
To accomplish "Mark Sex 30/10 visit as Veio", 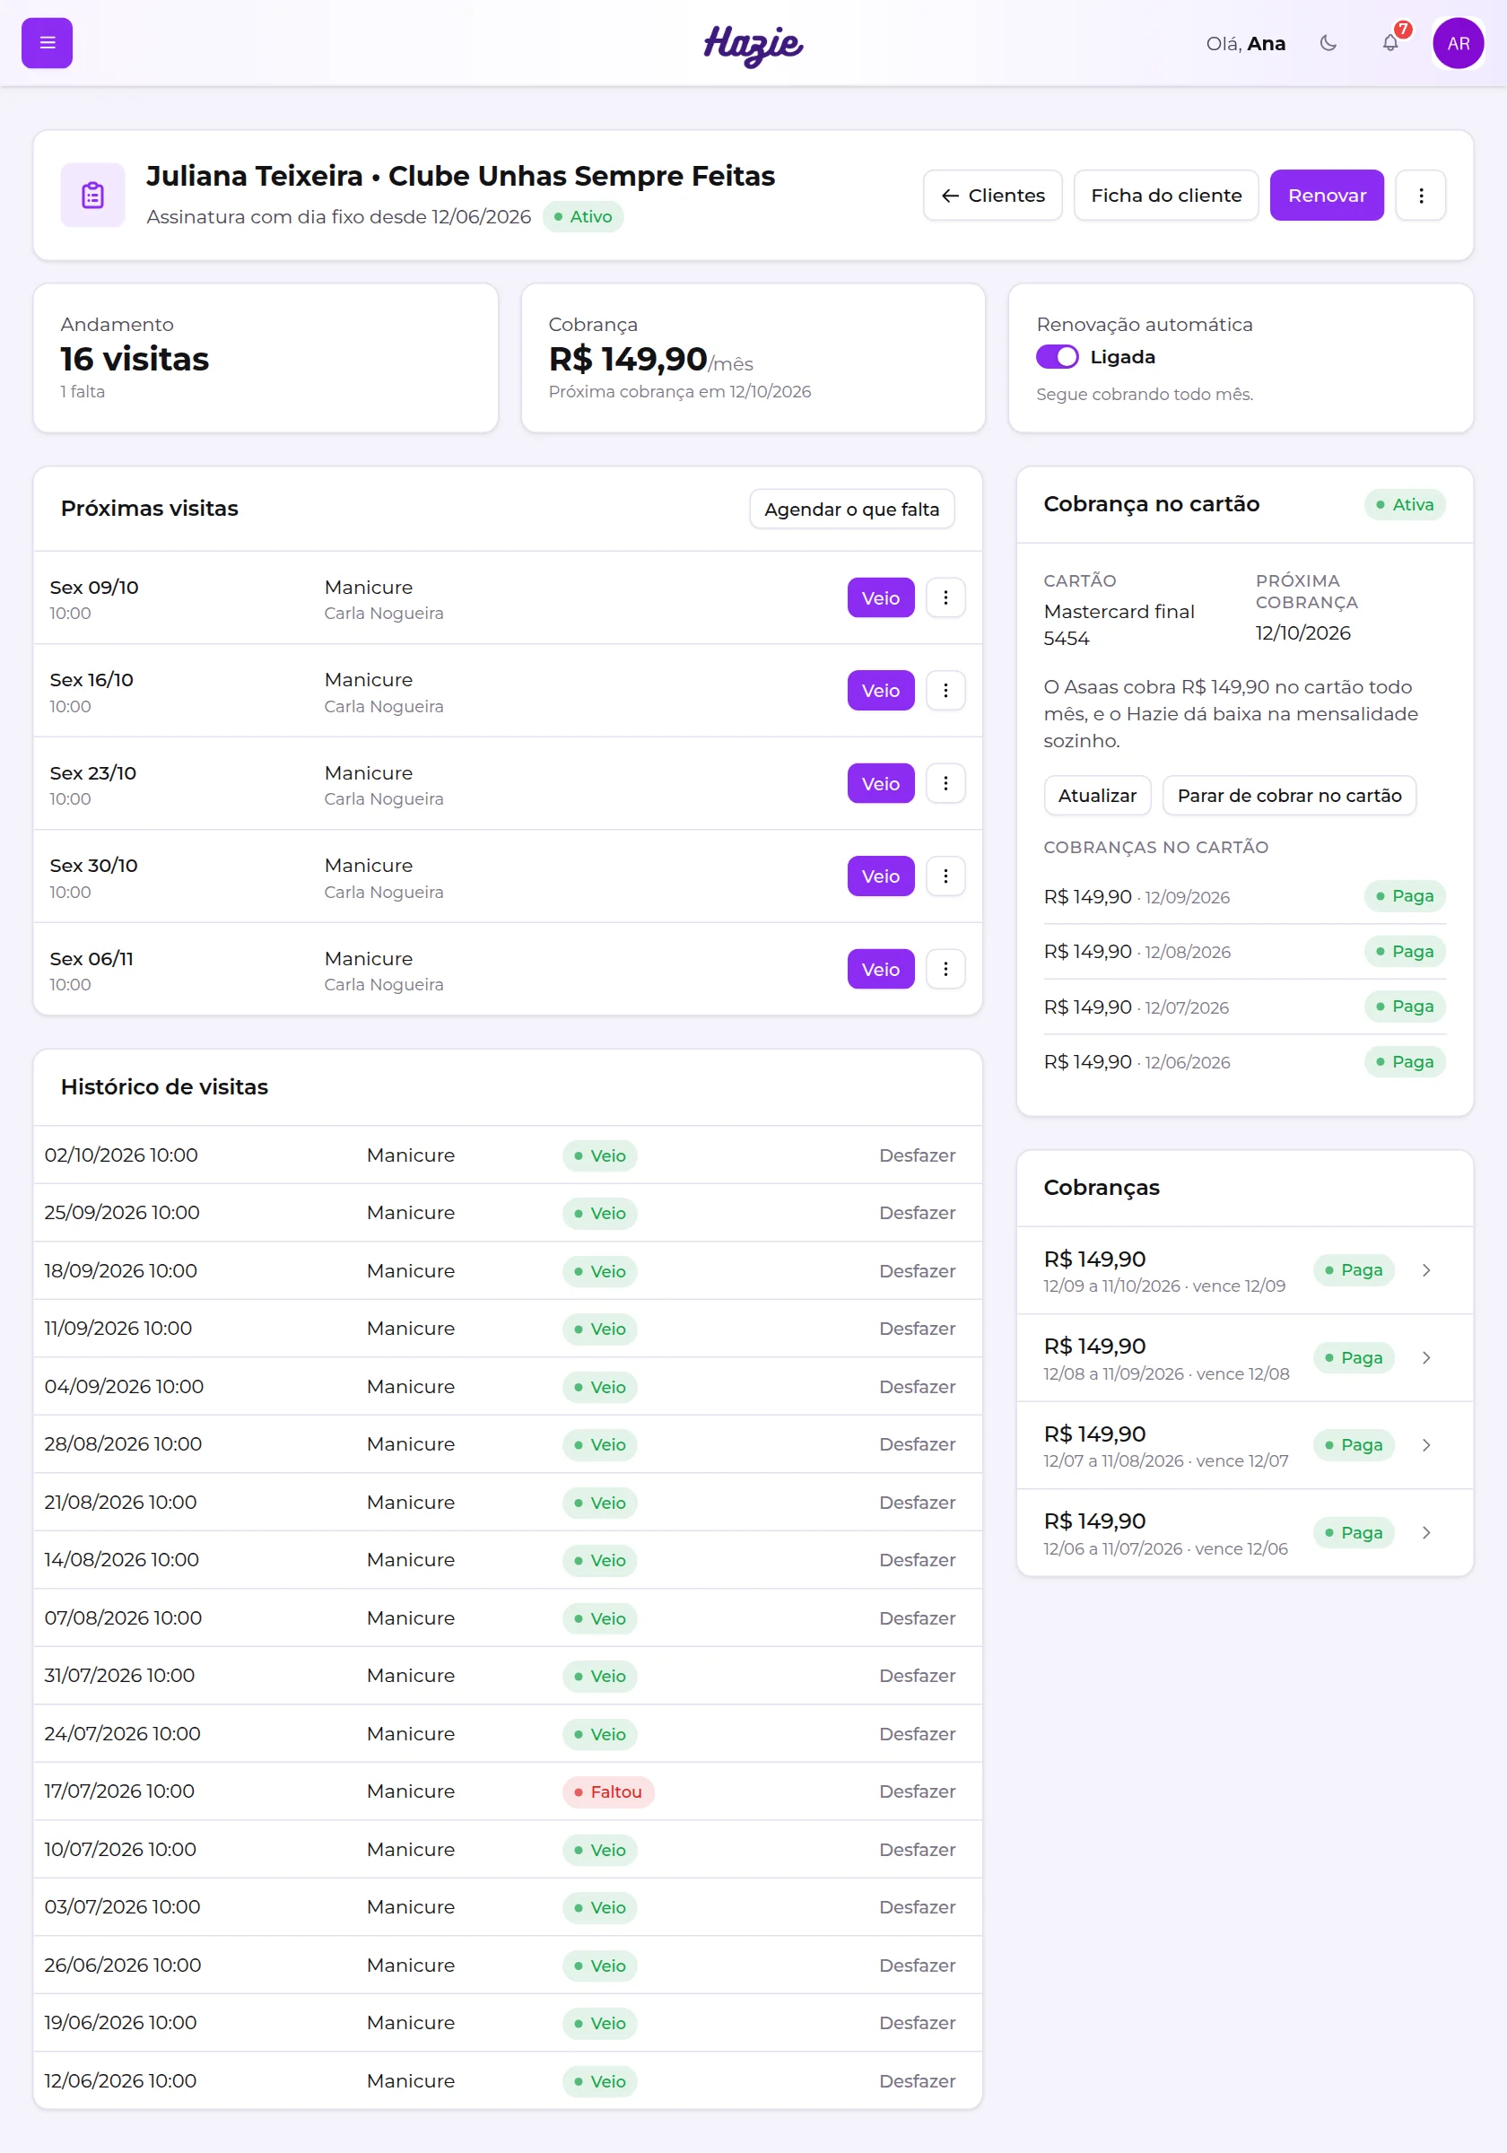I will (881, 876).
